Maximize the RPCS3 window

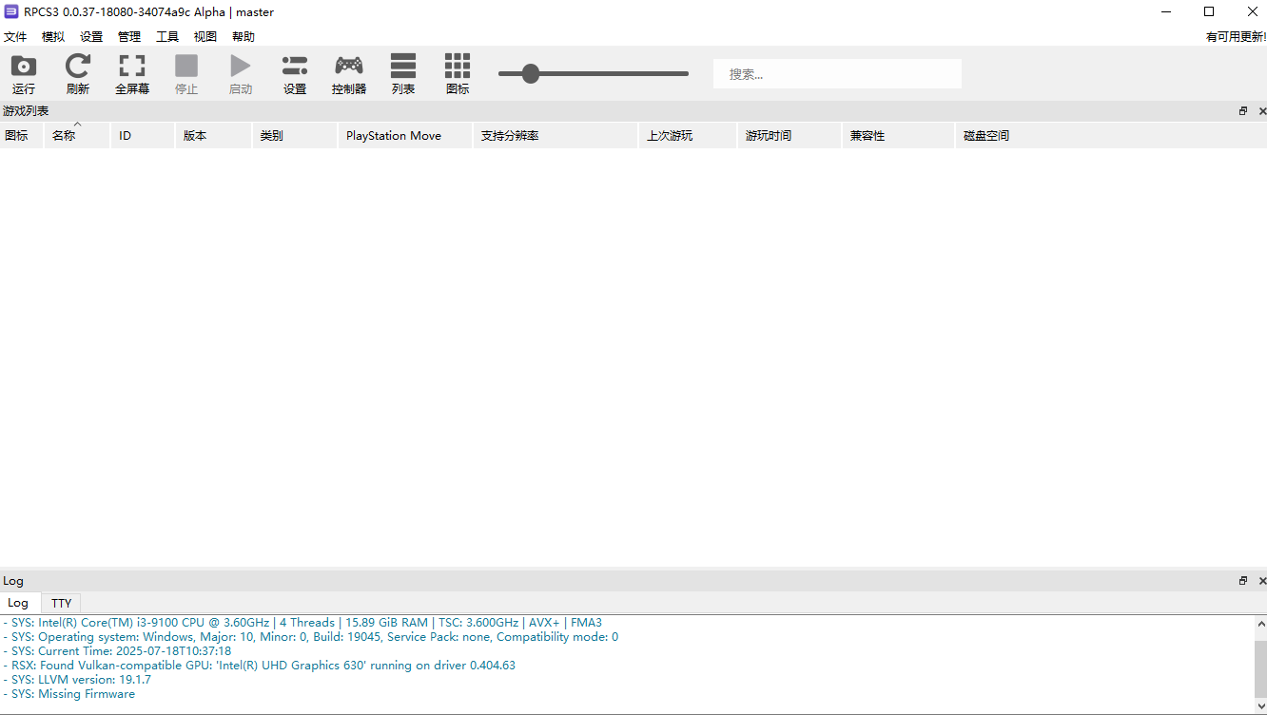(x=1209, y=11)
